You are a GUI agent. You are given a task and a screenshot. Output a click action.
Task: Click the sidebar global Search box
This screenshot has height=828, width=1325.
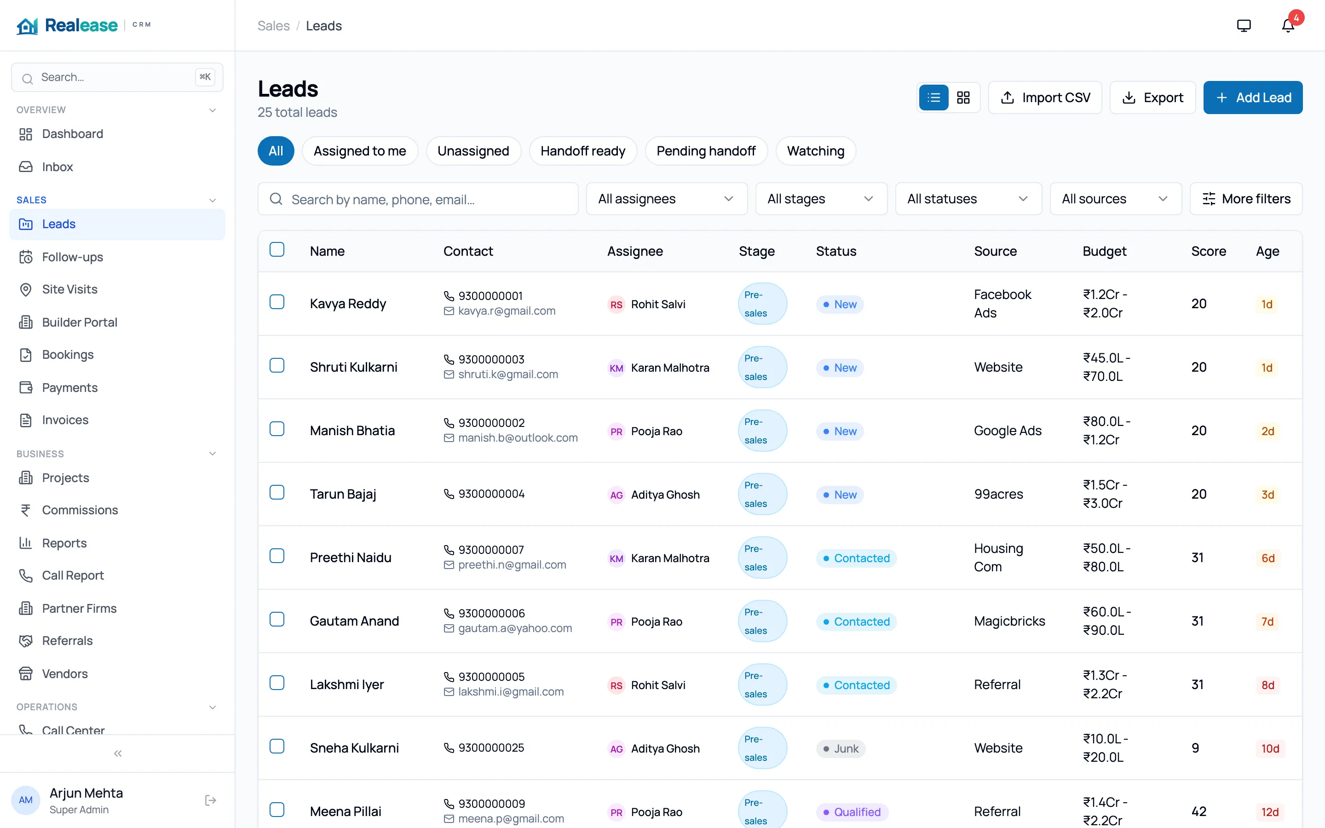tap(117, 77)
